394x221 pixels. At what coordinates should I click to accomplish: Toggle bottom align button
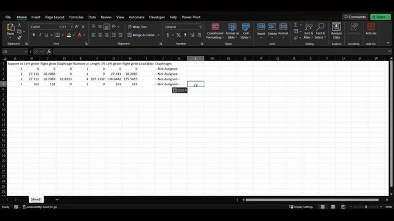[107, 27]
